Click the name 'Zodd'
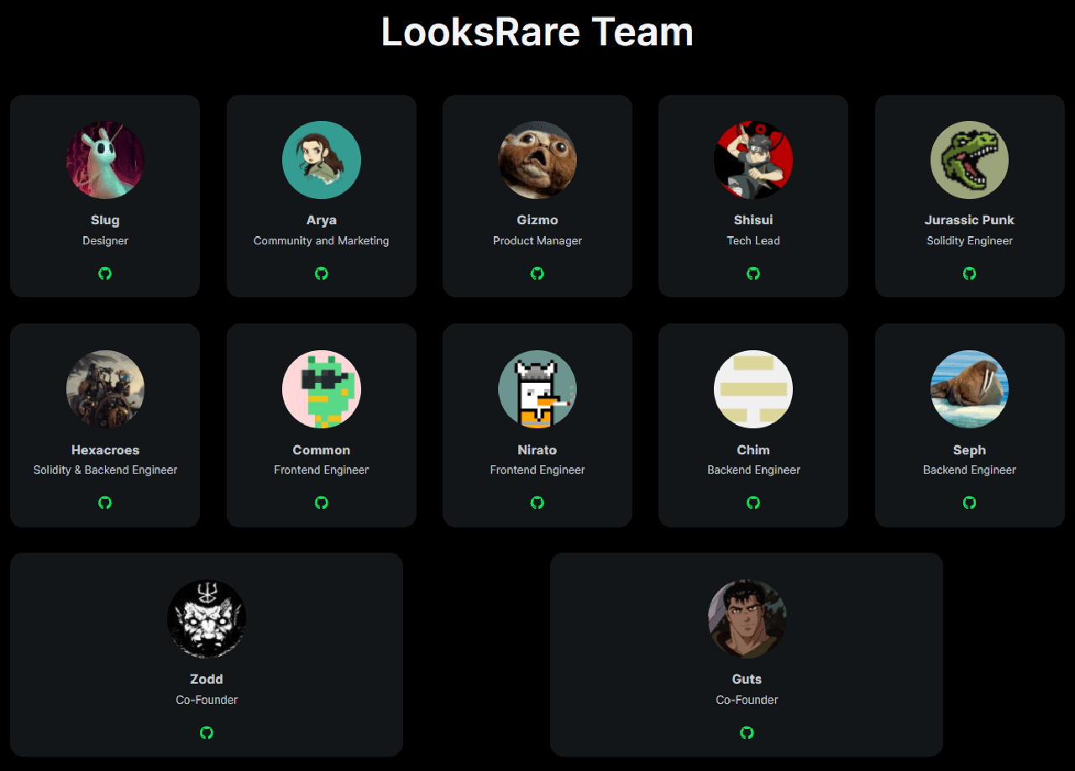The height and width of the screenshot is (771, 1075). tap(207, 679)
